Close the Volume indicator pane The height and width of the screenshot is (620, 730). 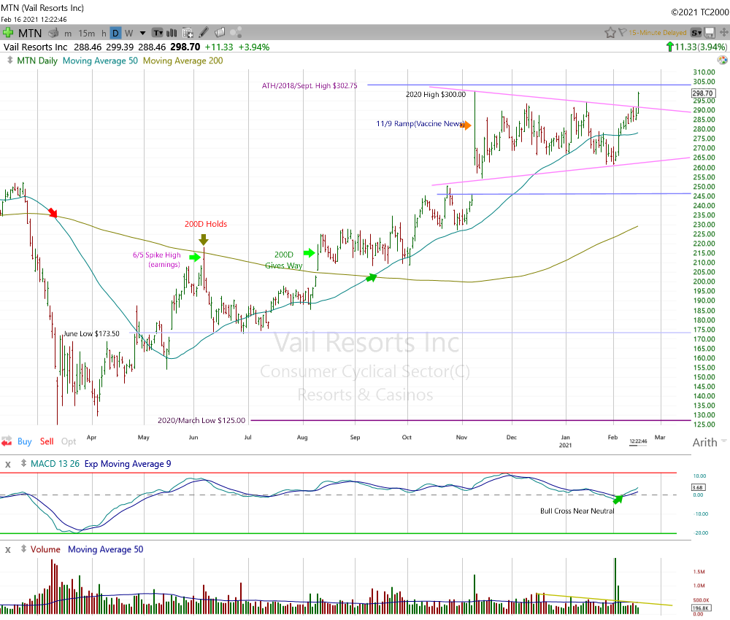[7, 550]
